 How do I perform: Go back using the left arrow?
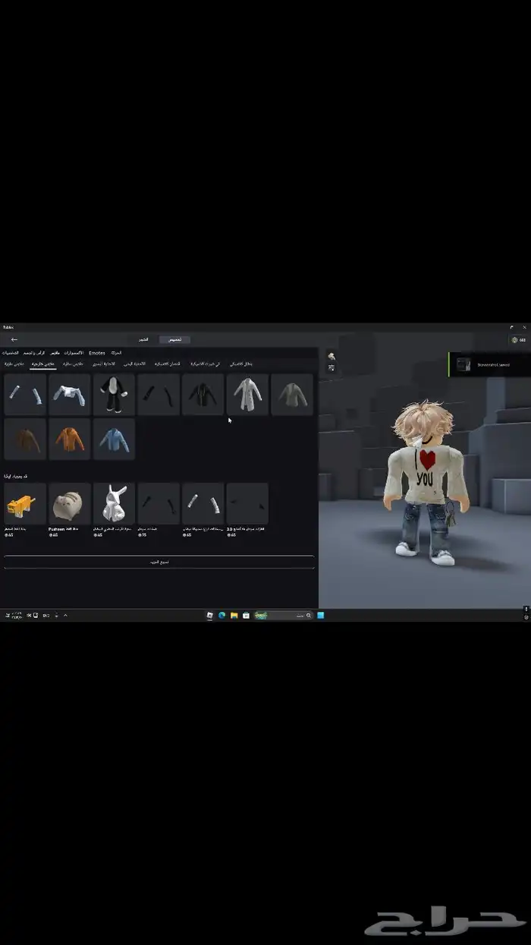pyautogui.click(x=14, y=339)
